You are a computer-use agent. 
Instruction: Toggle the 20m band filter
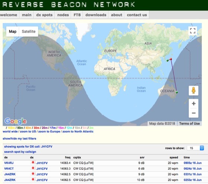click(45, 128)
